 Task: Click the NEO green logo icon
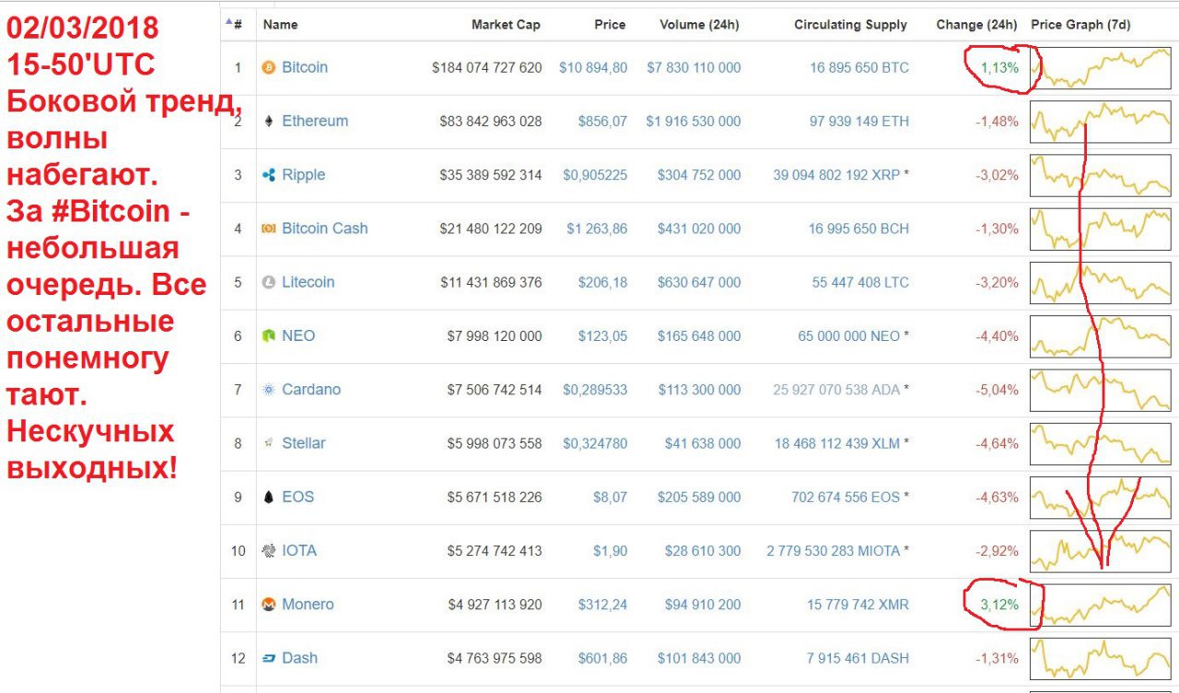(x=269, y=336)
